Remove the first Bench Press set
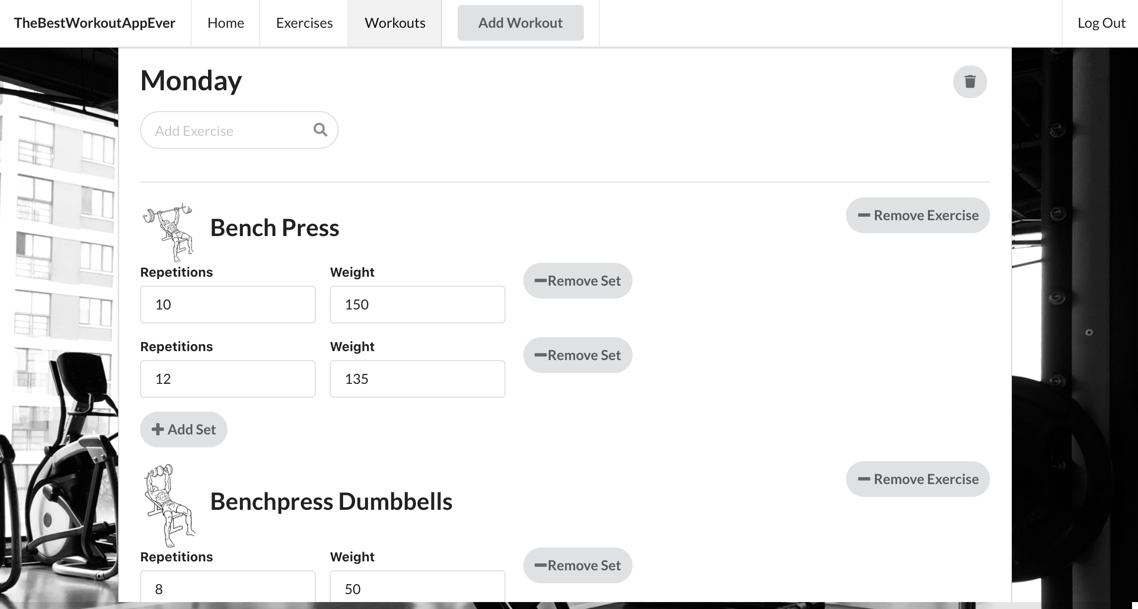1138x609 pixels. [x=577, y=280]
